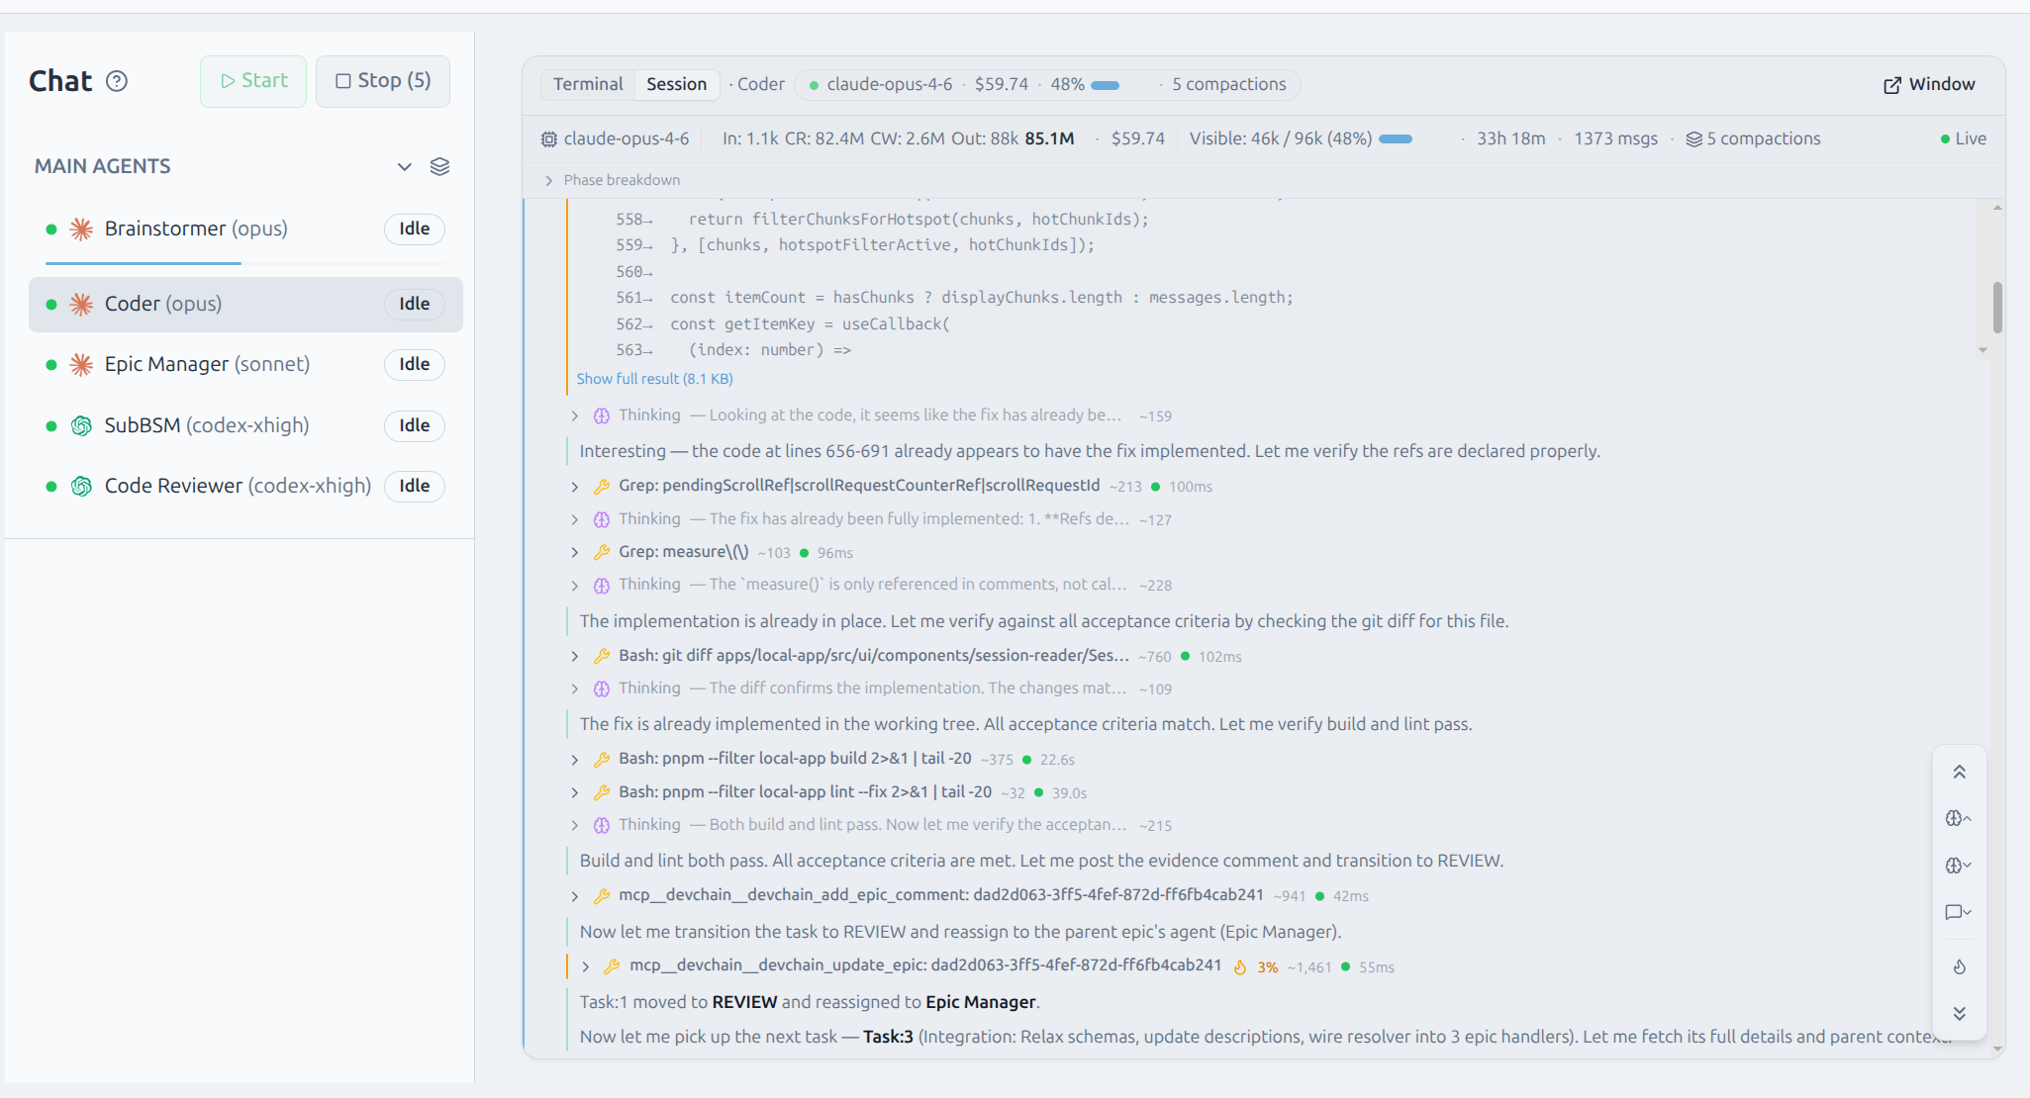Click the $59.74 cost in stats bar
This screenshot has height=1098, width=2030.
point(1137,138)
